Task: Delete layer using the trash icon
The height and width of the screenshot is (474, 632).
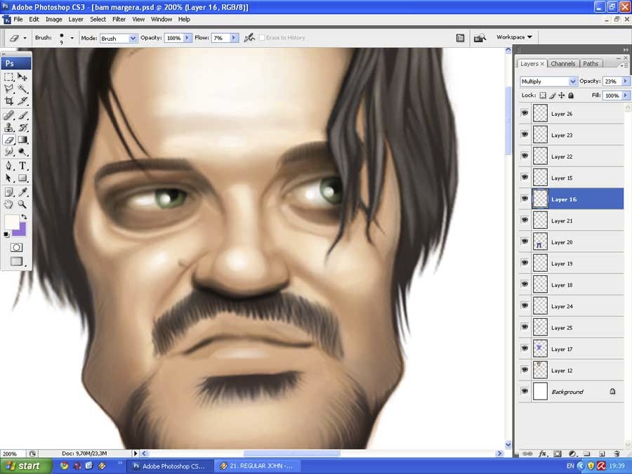Action: tap(617, 454)
